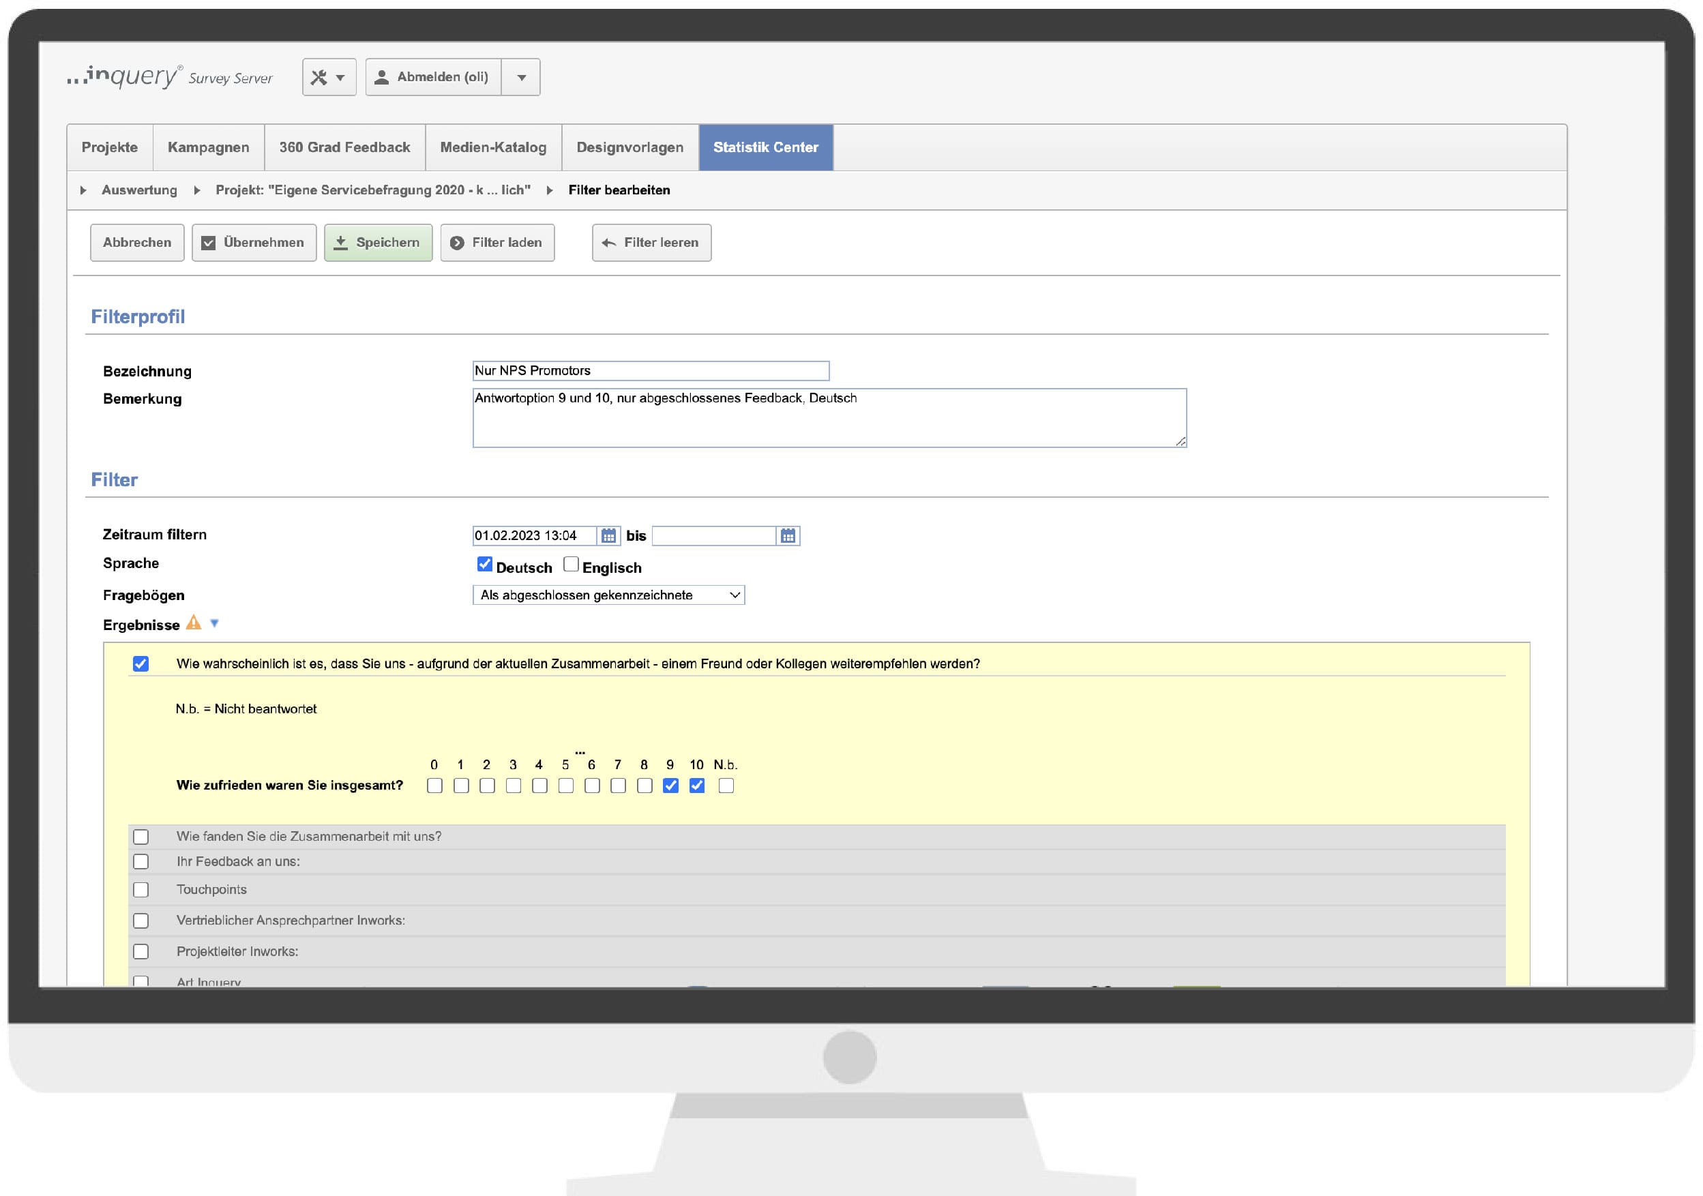Toggle the Ergebnisse blue expander arrow
1703x1196 pixels.
point(214,624)
